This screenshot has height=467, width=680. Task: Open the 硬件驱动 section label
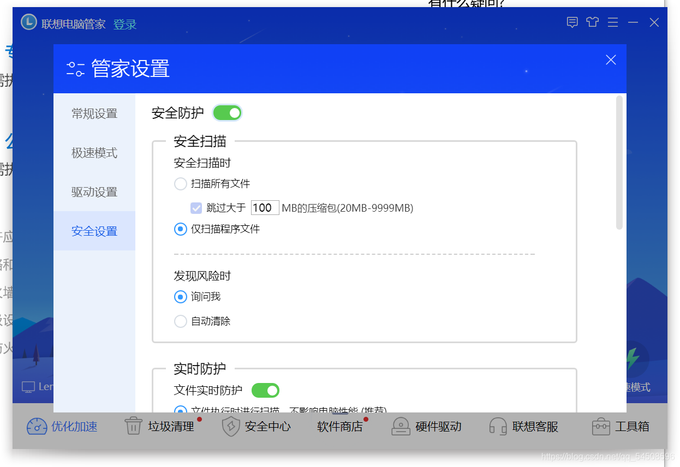[x=438, y=427]
